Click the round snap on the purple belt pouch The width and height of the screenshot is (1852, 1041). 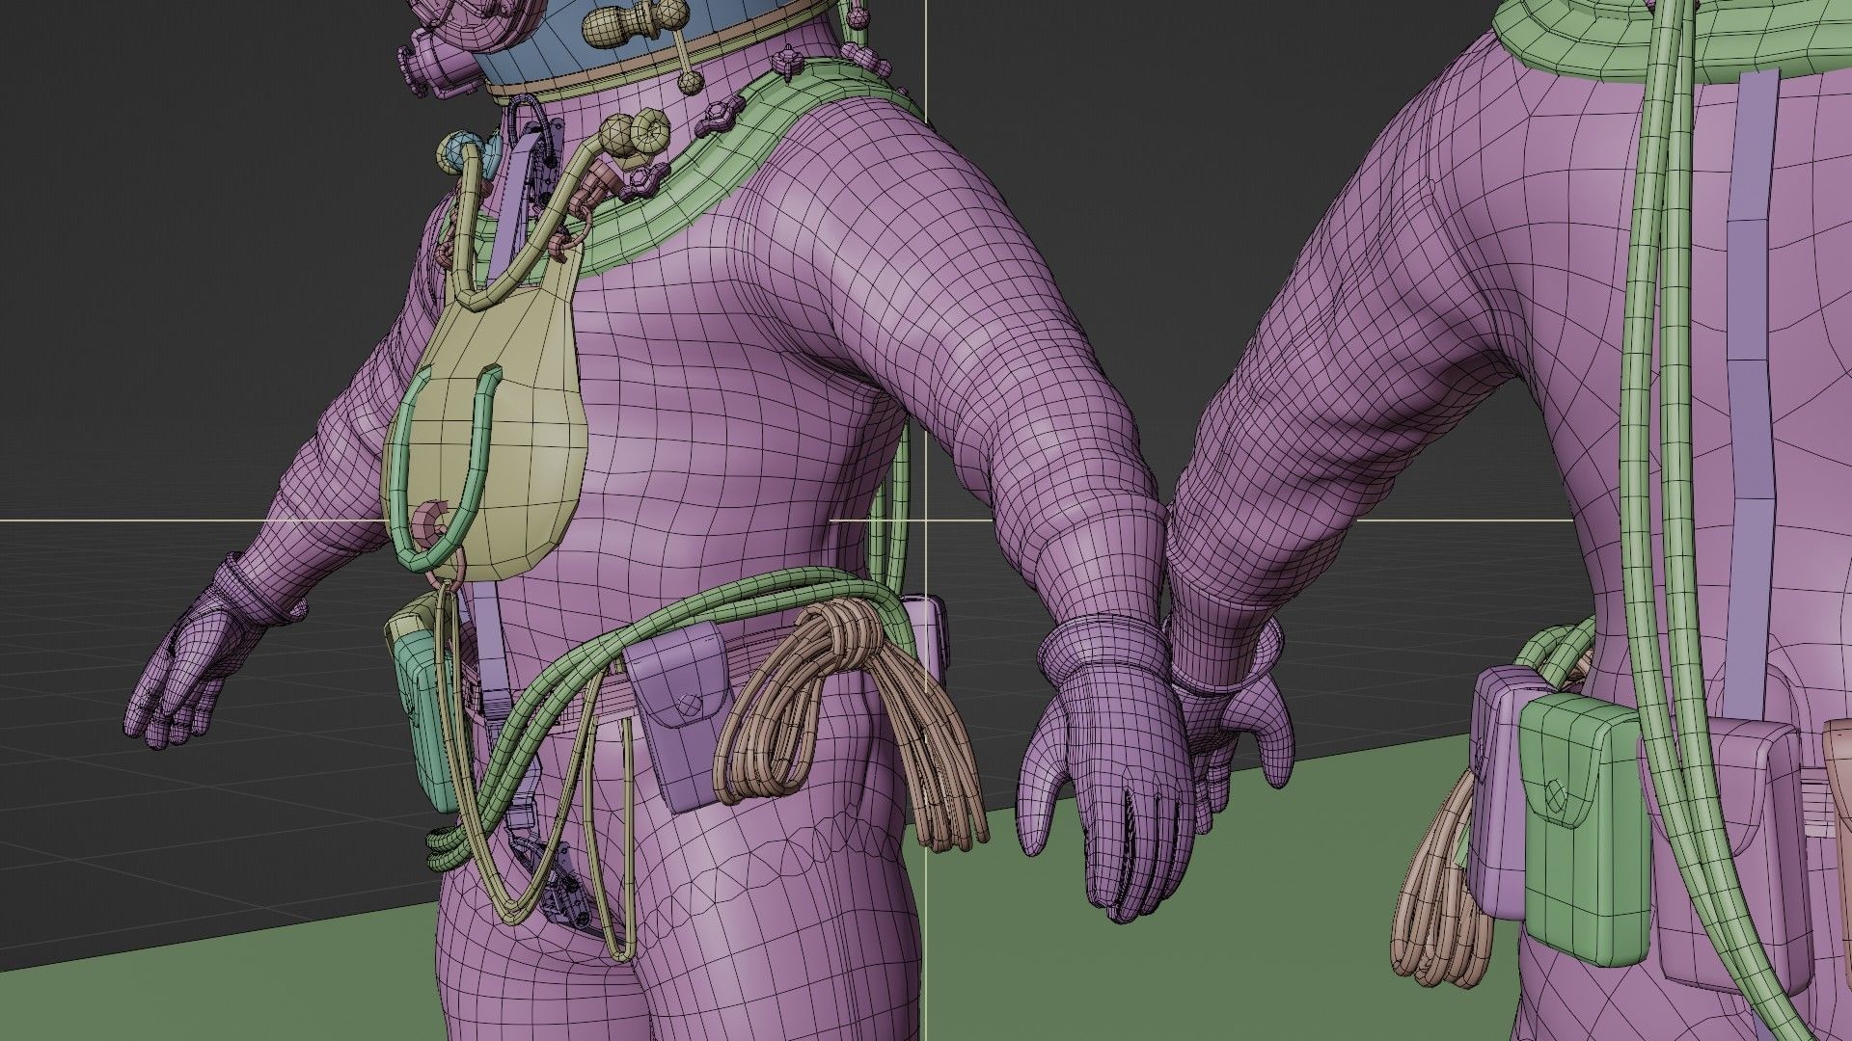(x=688, y=704)
